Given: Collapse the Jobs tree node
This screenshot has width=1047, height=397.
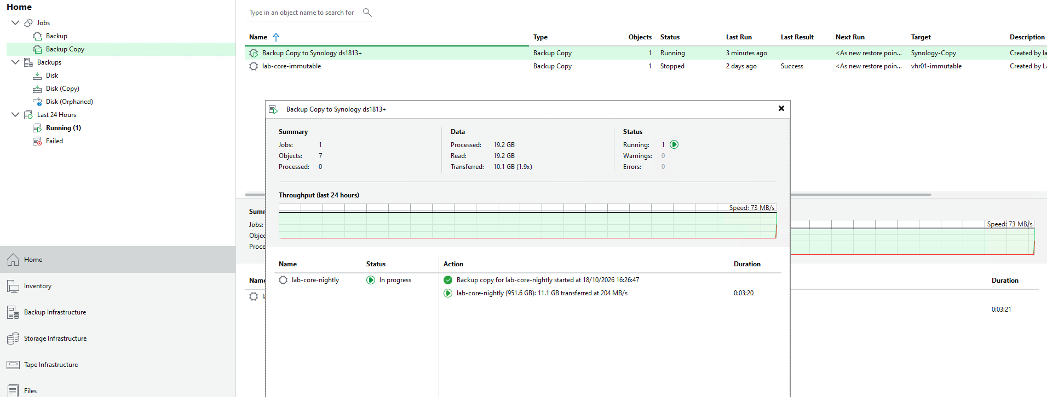Looking at the screenshot, I should pos(15,23).
